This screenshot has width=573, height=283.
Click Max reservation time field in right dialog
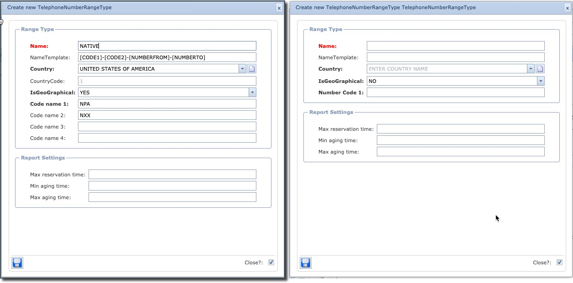(460, 129)
